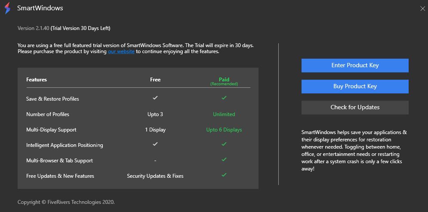Image resolution: width=428 pixels, height=212 pixels.
Task: Click the green 'Unlimited' value
Action: (x=224, y=114)
